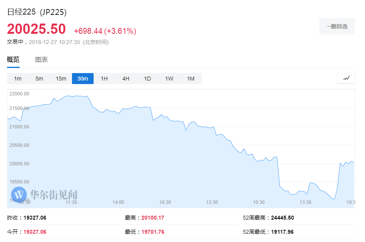The height and width of the screenshot is (242, 365).
Task: Click the 日经225 (JP225) title
Action: (x=37, y=12)
